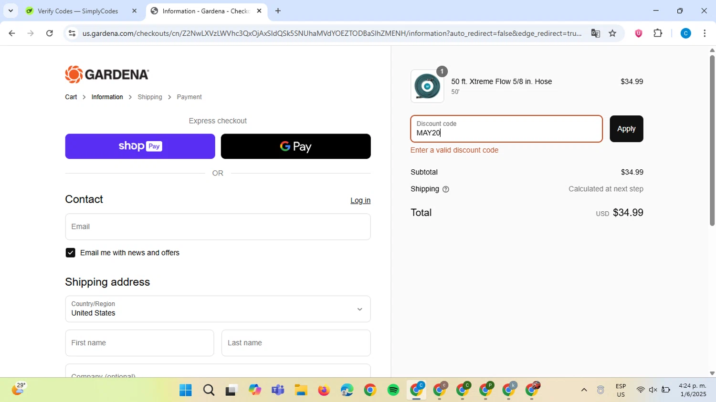Click the First name field

coord(139,343)
